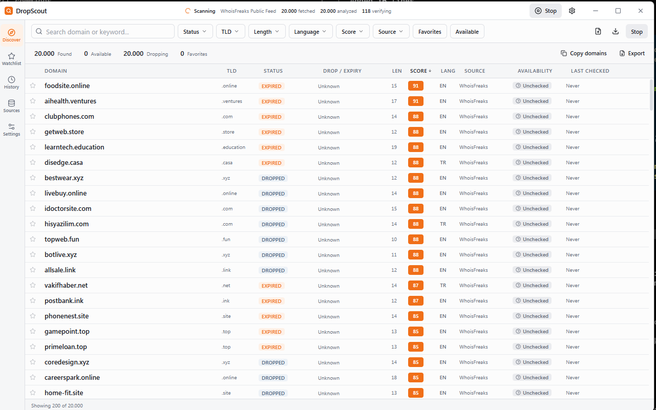Favorite foodsite.online with its star
This screenshot has height=410, width=656.
pyautogui.click(x=33, y=86)
